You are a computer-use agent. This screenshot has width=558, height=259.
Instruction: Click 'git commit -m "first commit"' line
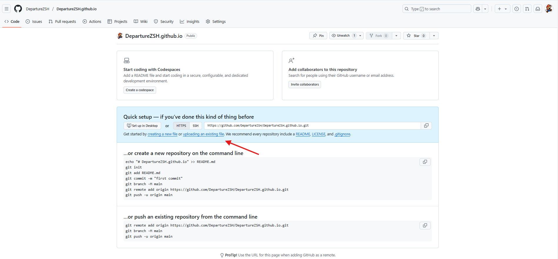tap(154, 178)
